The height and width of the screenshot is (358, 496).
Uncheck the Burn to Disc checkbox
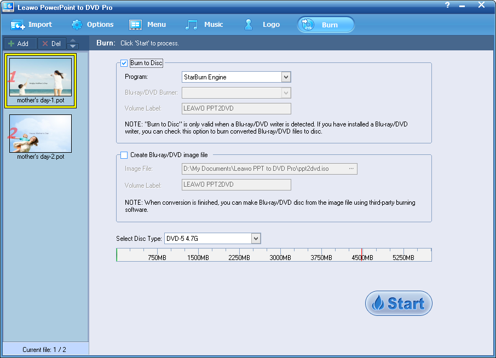pyautogui.click(x=124, y=63)
